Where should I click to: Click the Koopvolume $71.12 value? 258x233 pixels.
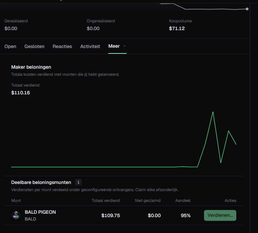[x=177, y=28]
